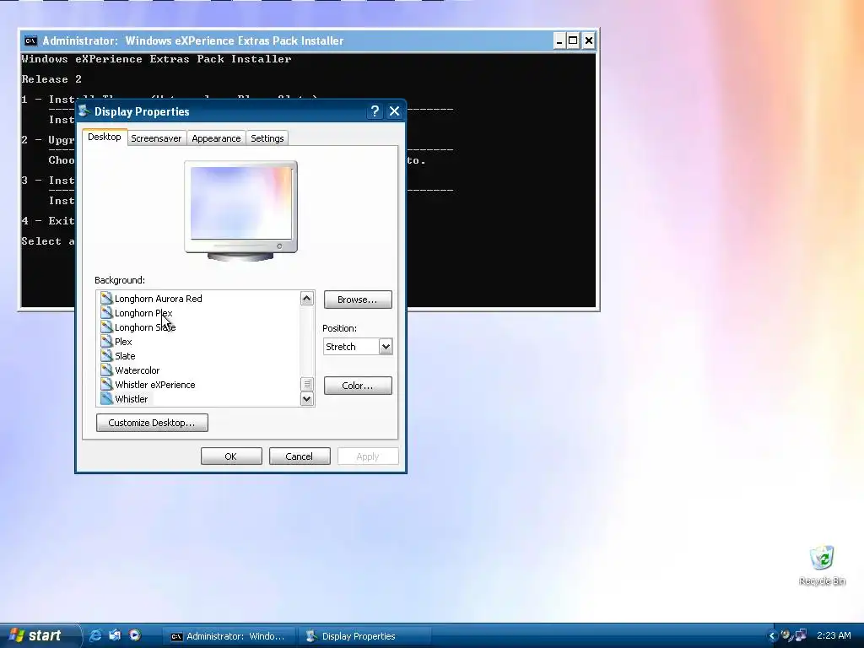864x648 pixels.
Task: Open the Settings tab
Action: tap(267, 138)
